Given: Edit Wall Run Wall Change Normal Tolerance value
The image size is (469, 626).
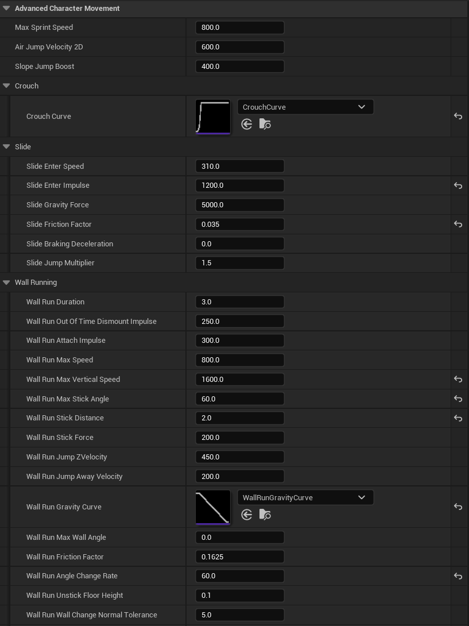Looking at the screenshot, I should pyautogui.click(x=239, y=615).
